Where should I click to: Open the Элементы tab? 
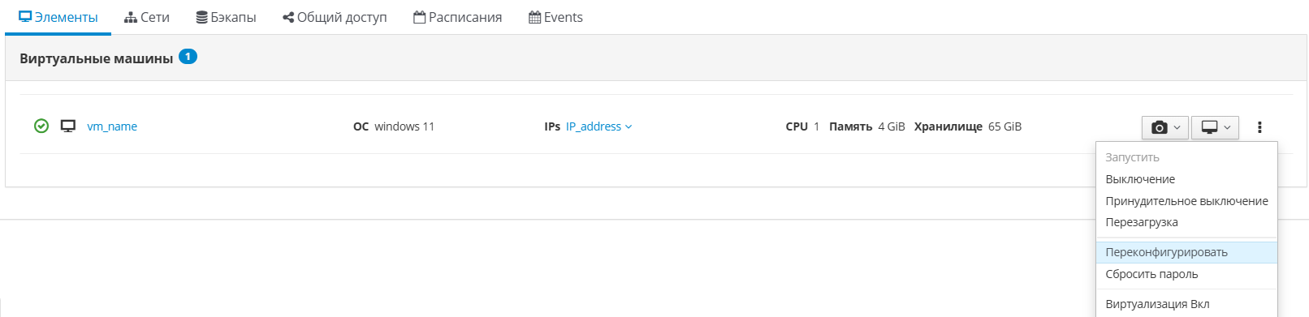[x=58, y=17]
